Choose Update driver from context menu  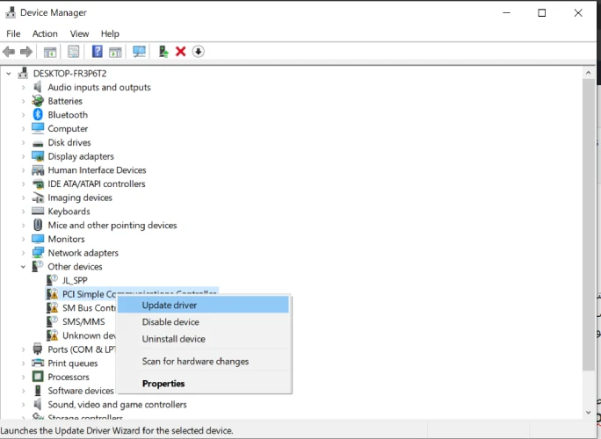click(x=170, y=306)
